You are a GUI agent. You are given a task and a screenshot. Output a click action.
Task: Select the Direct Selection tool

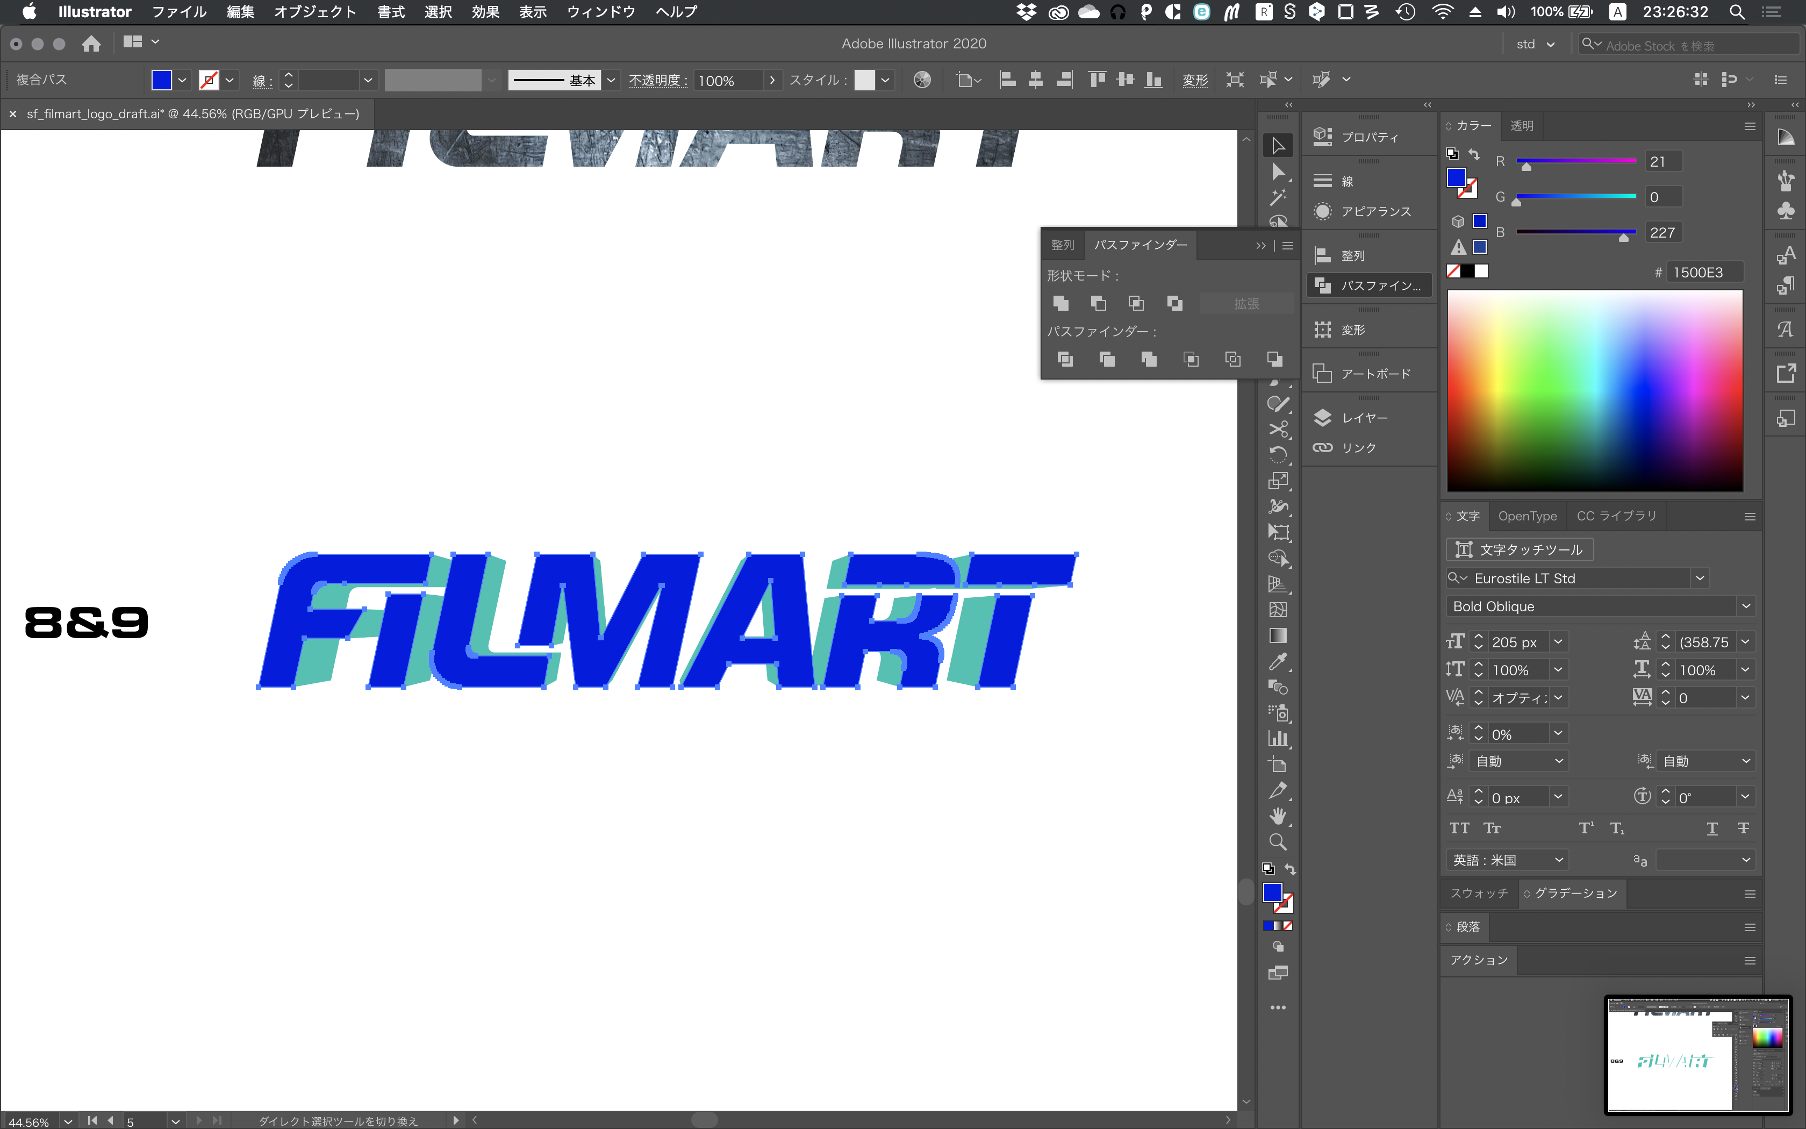pyautogui.click(x=1278, y=172)
